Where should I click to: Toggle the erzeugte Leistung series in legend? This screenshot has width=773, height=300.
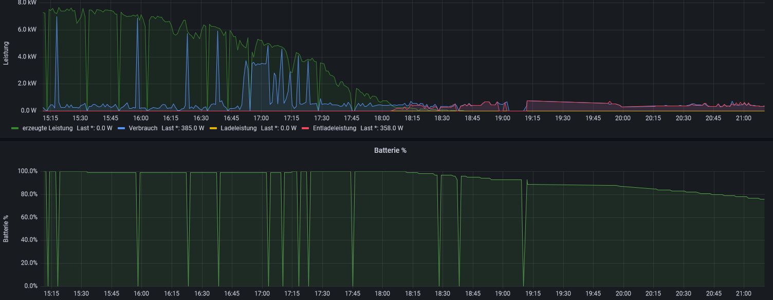[x=47, y=128]
